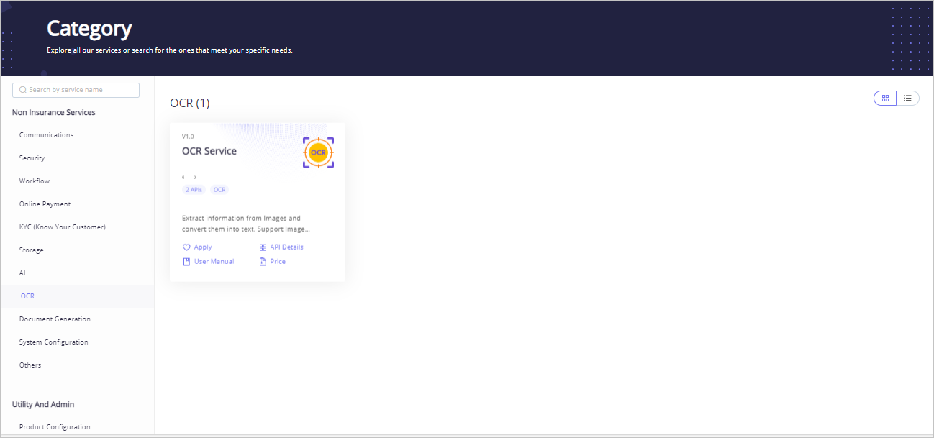Open Document Generation category
Viewport: 934px width, 438px height.
(x=55, y=319)
